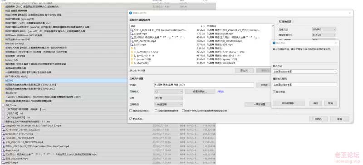Click the BJ qssssu 1028 folder icon

coord(132,59)
